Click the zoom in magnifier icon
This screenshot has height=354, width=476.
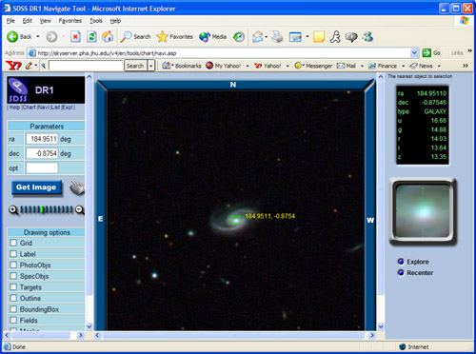(x=13, y=209)
